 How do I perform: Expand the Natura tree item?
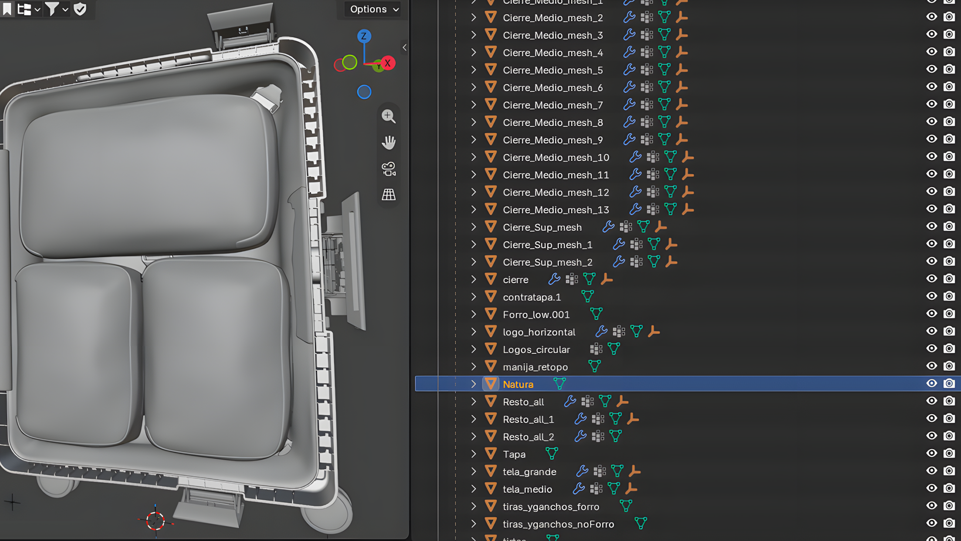[x=473, y=384]
